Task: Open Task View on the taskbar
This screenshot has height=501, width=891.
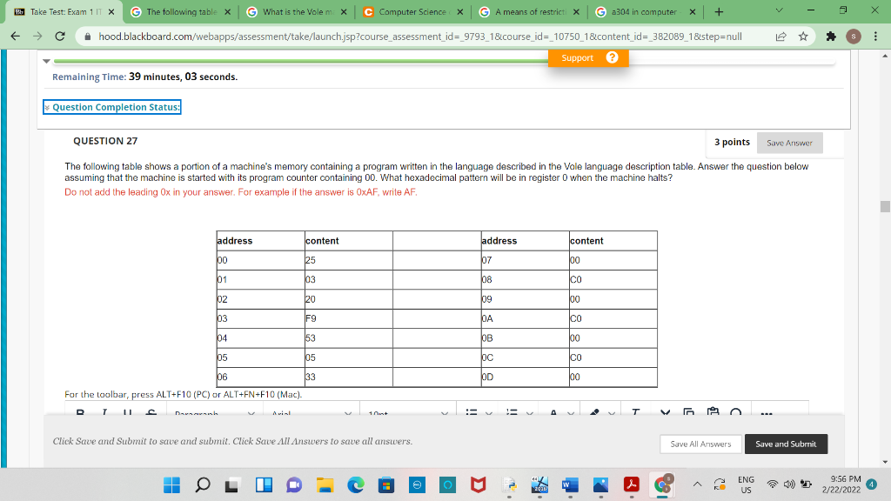Action: (x=231, y=485)
